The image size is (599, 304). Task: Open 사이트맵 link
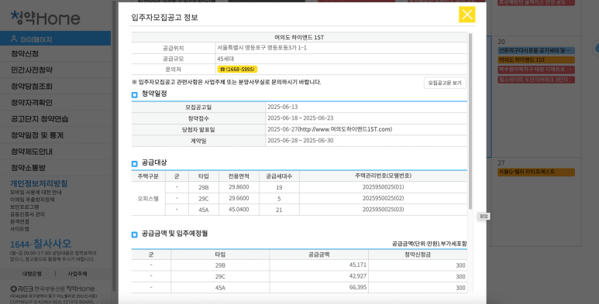(x=19, y=229)
